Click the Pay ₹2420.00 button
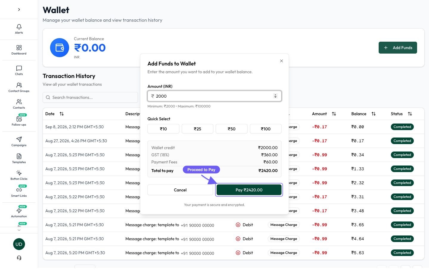429x270 pixels. [x=249, y=190]
